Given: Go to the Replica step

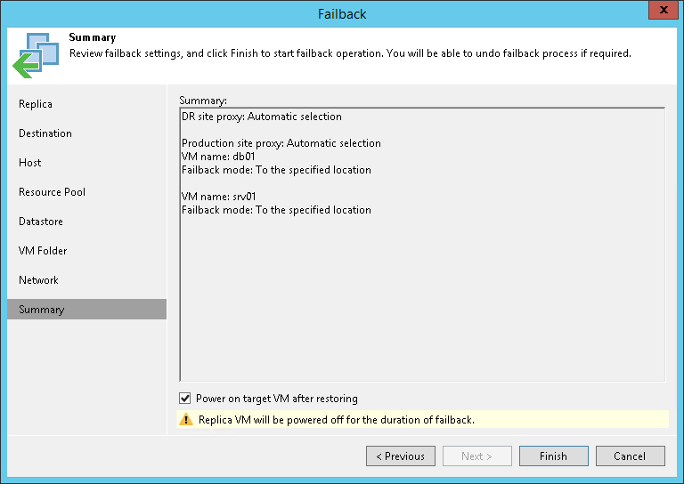Looking at the screenshot, I should coord(36,104).
